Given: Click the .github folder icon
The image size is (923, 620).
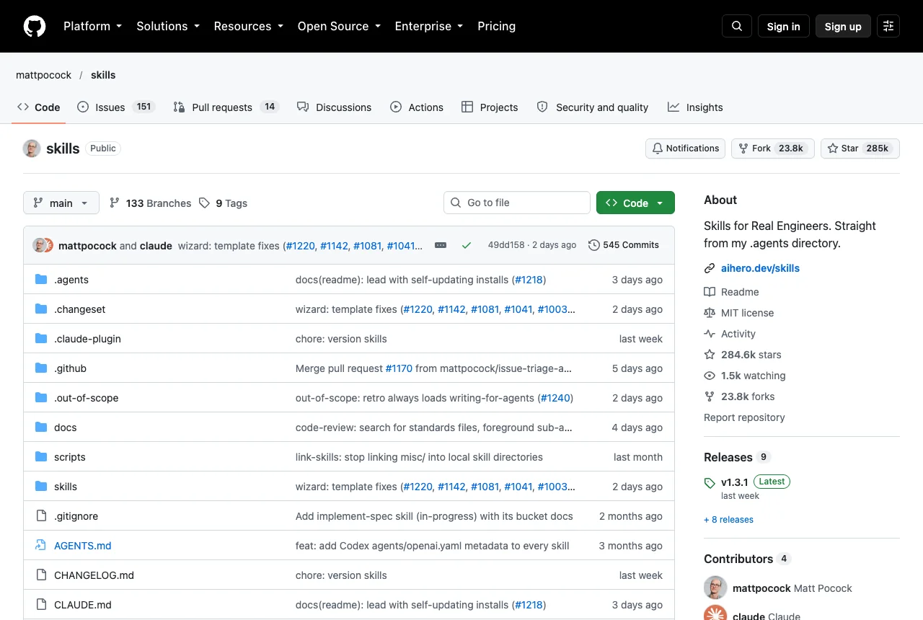Looking at the screenshot, I should [41, 368].
